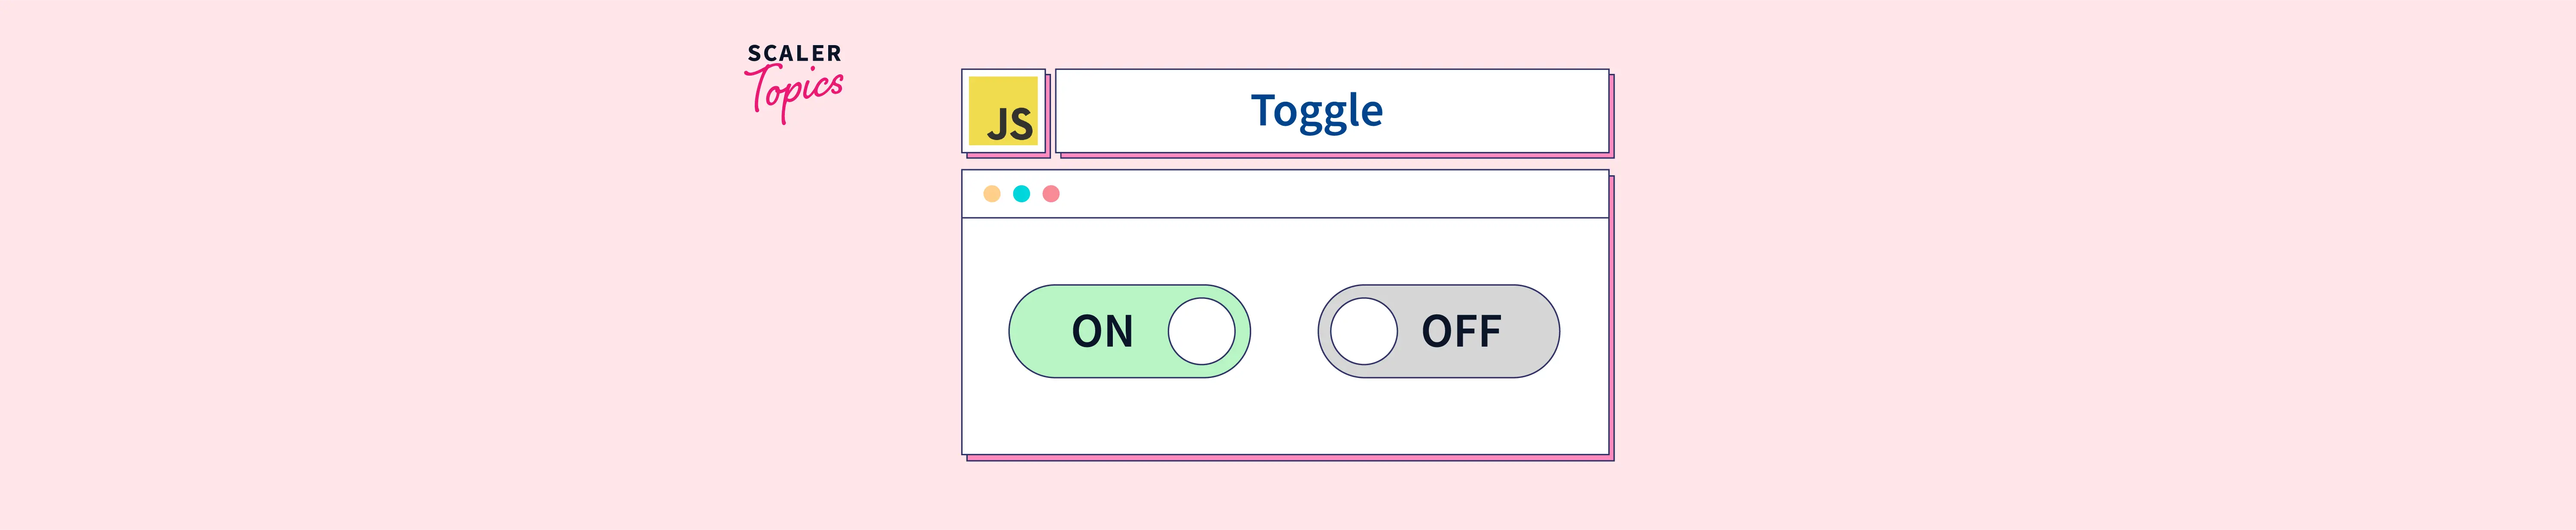Image resolution: width=2576 pixels, height=530 pixels.
Task: Click the orange dot in window header
Action: [992, 194]
